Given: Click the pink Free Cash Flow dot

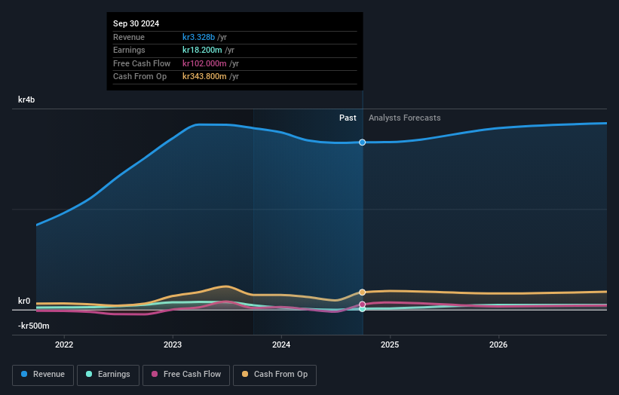Looking at the screenshot, I should click(155, 374).
